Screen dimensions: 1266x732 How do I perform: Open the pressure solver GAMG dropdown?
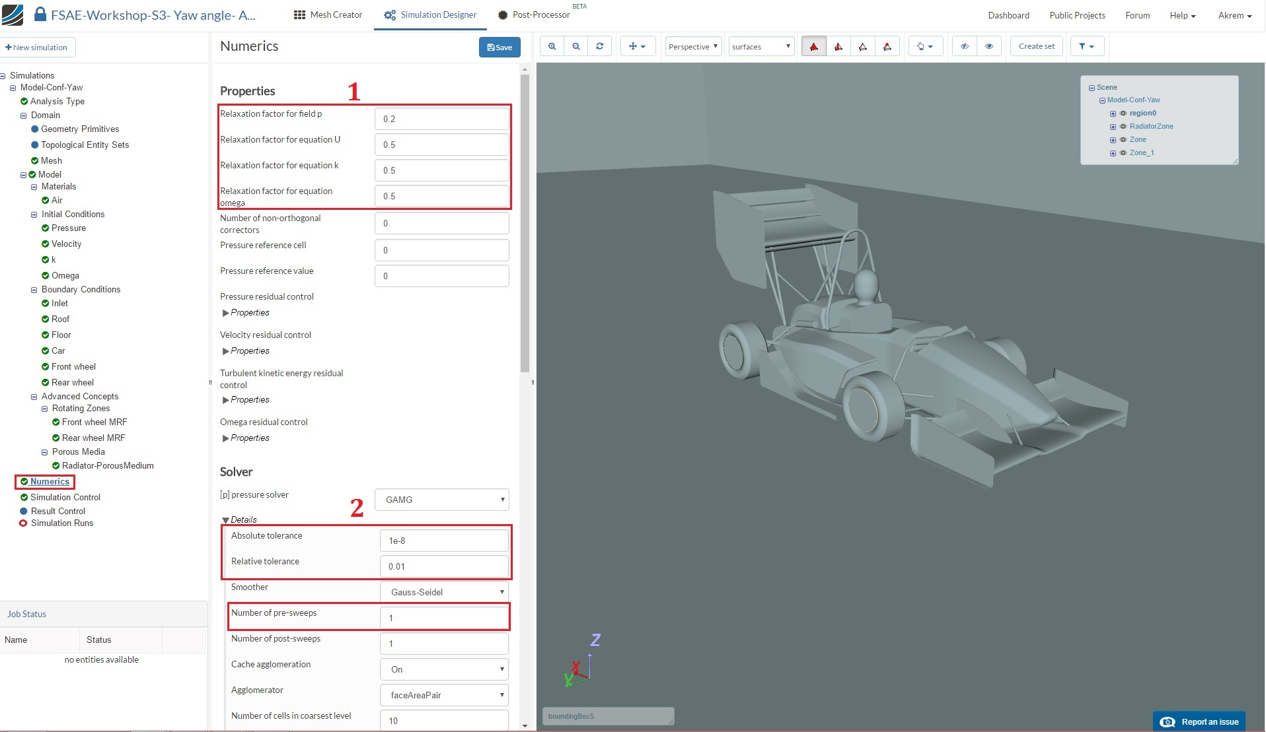(x=441, y=500)
